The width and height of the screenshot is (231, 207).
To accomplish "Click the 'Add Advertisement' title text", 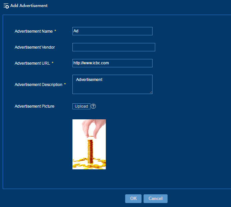I will [29, 6].
